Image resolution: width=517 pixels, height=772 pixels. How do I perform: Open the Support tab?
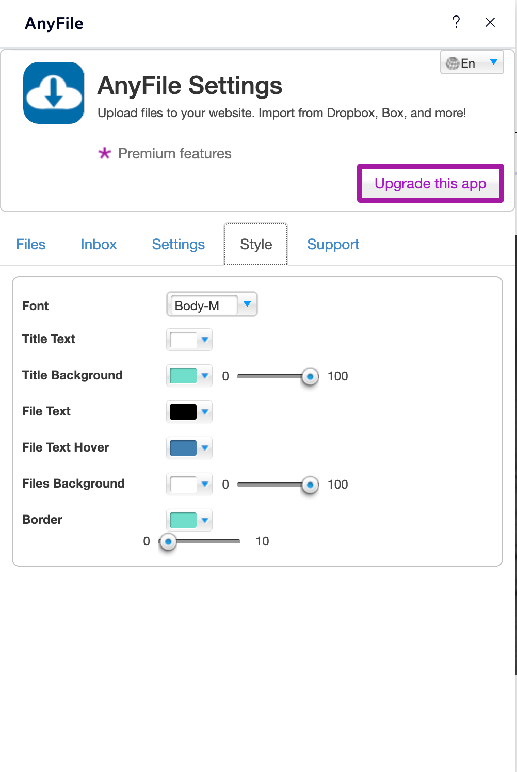click(333, 244)
